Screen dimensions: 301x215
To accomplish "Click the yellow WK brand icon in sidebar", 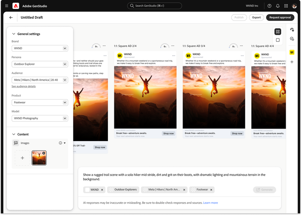I will click(292, 52).
